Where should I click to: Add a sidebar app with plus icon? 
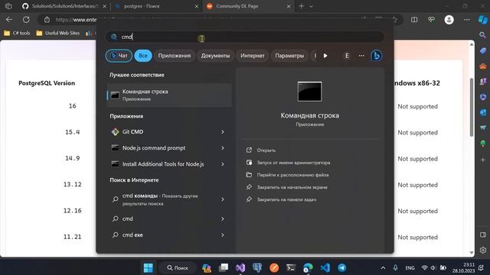tap(483, 160)
